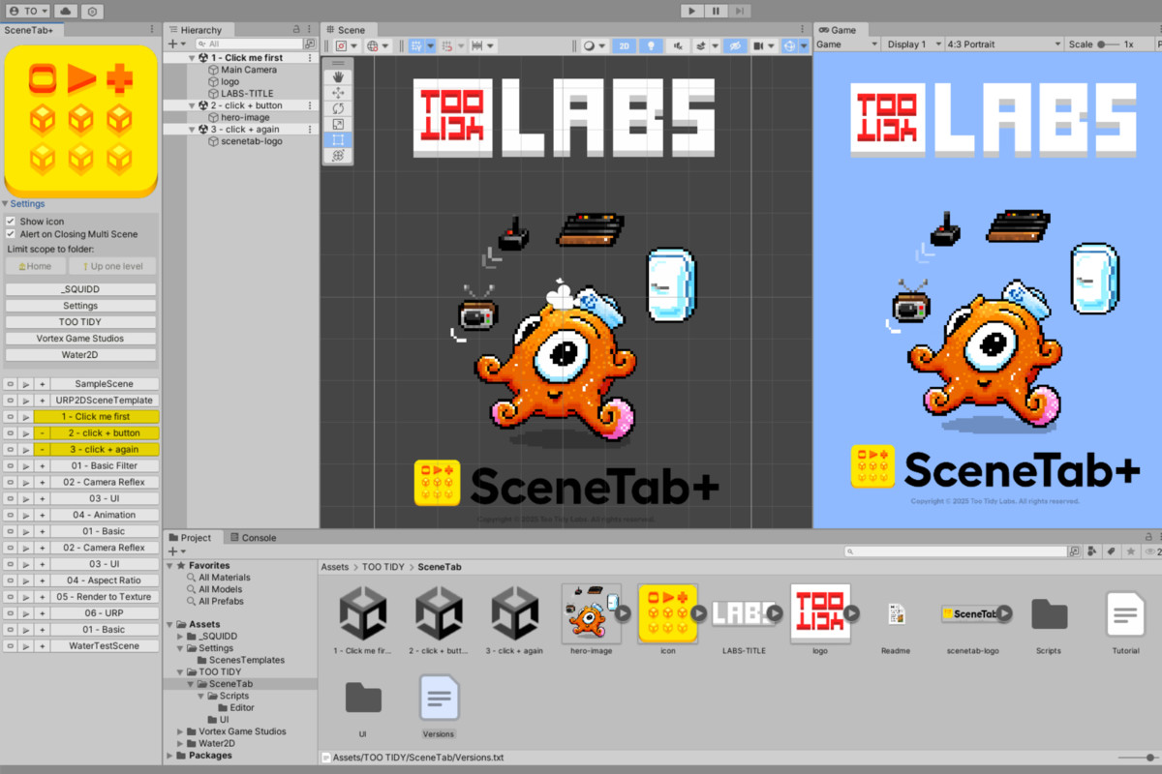Select the hero-image asset thumbnail
The height and width of the screenshot is (774, 1162).
(x=592, y=613)
